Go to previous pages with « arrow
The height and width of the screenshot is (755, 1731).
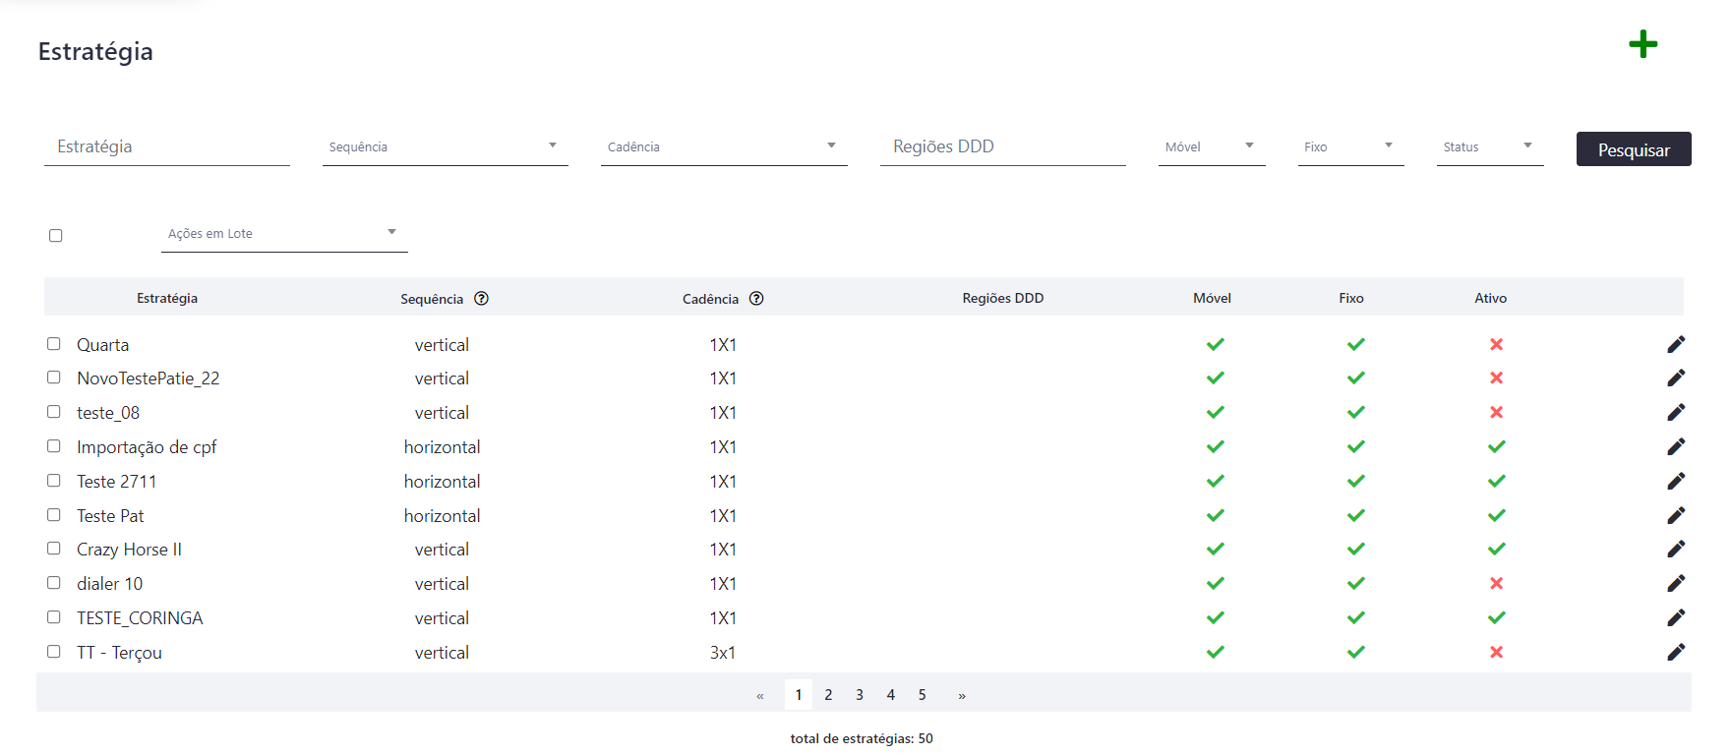pos(760,696)
